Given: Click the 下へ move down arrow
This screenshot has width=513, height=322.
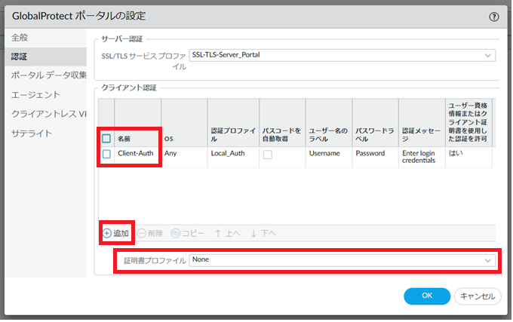Looking at the screenshot, I should 263,233.
